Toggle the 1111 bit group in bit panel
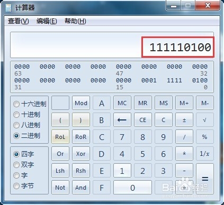 click(174, 80)
